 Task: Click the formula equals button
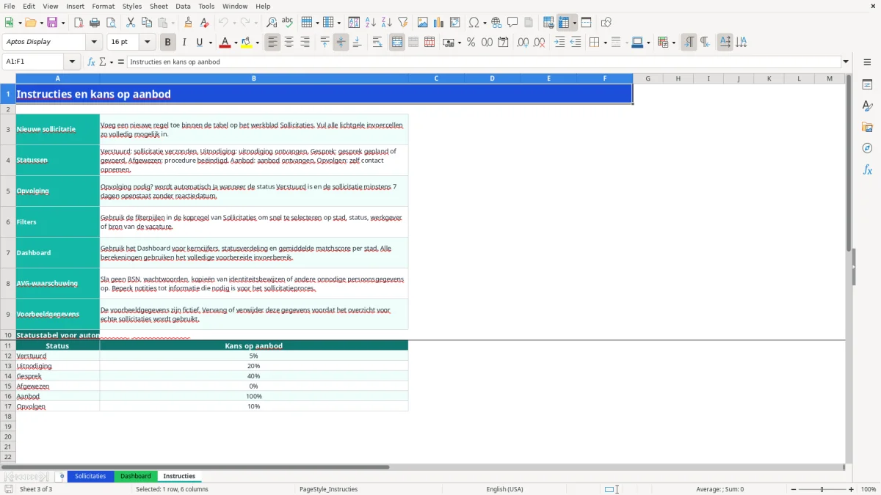click(x=121, y=62)
